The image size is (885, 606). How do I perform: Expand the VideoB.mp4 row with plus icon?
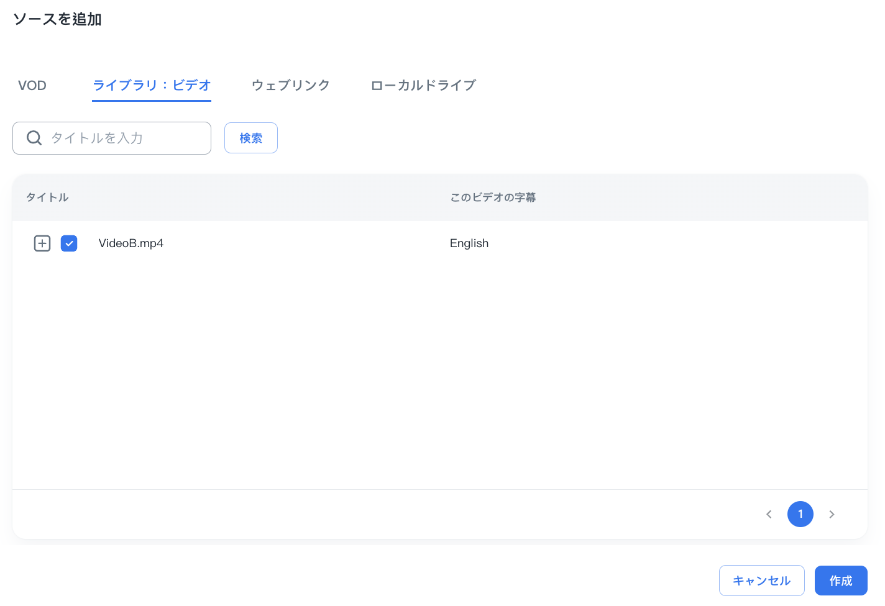point(42,243)
